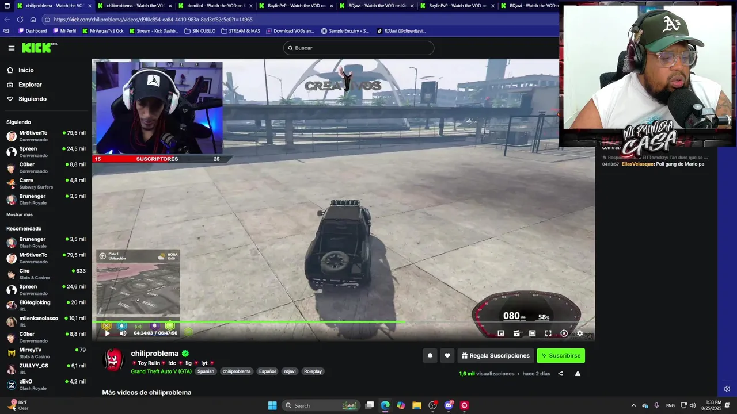737x414 pixels.
Task: Open Ciro's Slots & Casino stream
Action: point(46,274)
